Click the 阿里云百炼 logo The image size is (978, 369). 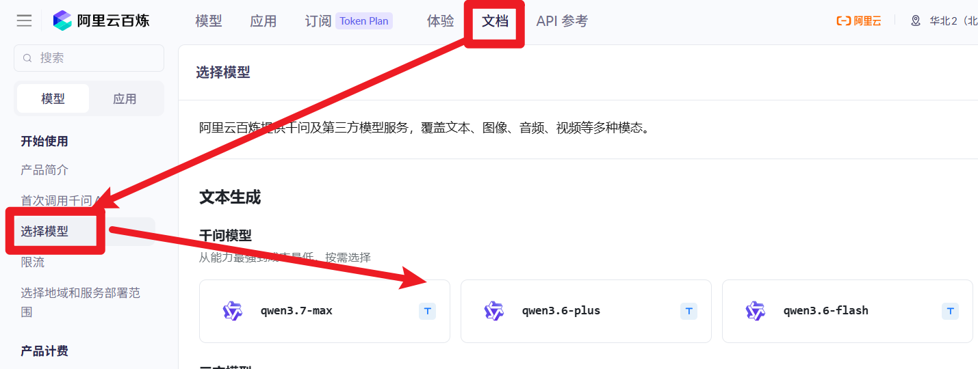(x=101, y=20)
